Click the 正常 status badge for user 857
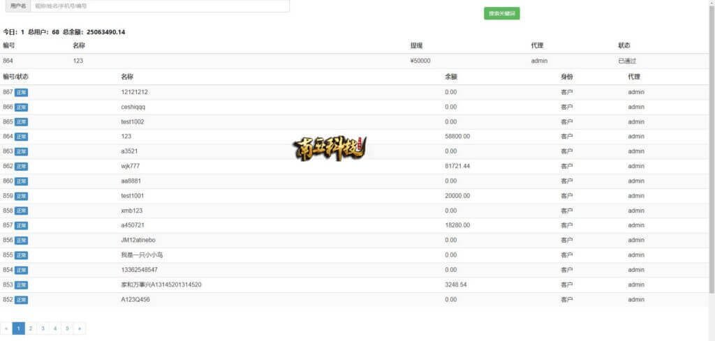This screenshot has height=341, width=715. point(21,226)
